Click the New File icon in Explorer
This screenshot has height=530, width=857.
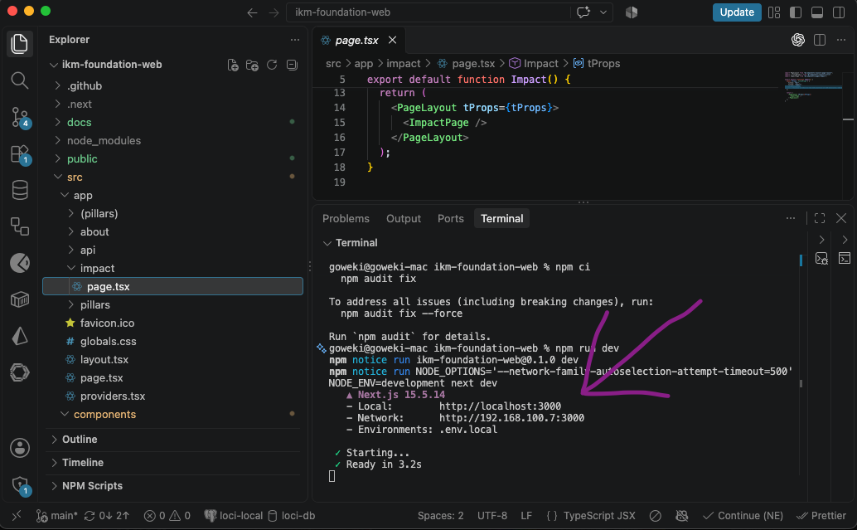[233, 65]
